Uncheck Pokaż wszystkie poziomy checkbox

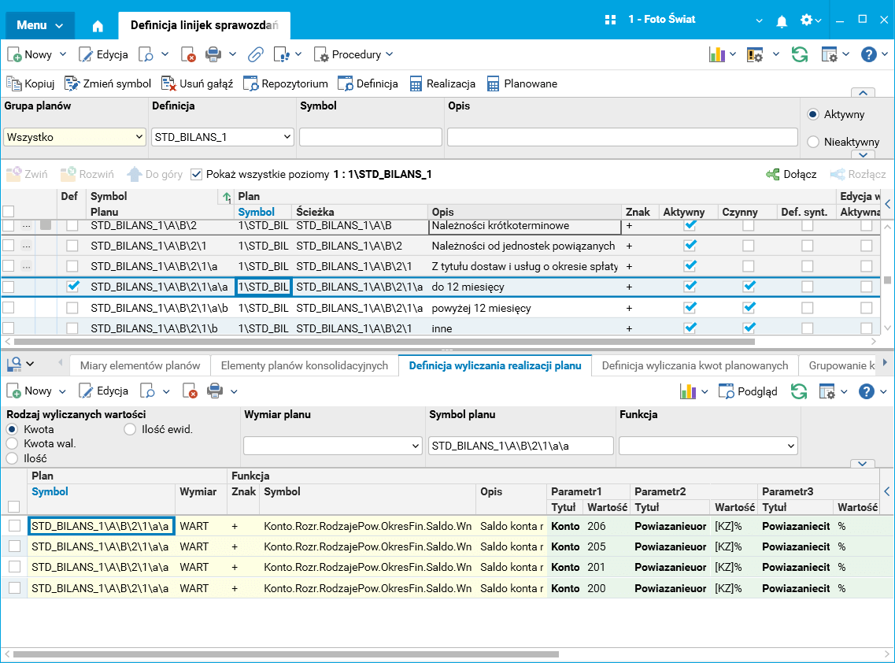pos(197,174)
